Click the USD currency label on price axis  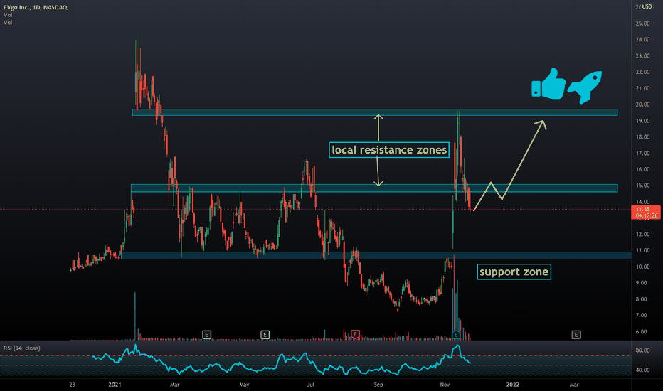tap(647, 7)
